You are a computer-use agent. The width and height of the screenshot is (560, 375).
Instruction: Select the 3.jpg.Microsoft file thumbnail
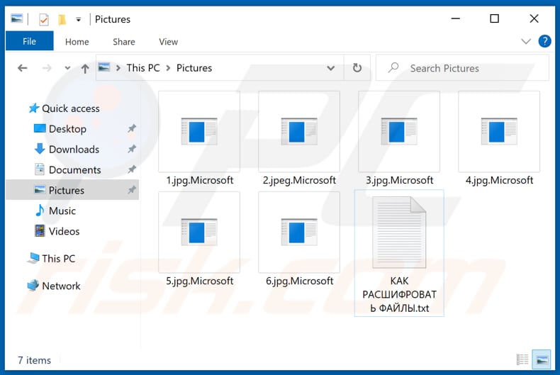click(399, 131)
